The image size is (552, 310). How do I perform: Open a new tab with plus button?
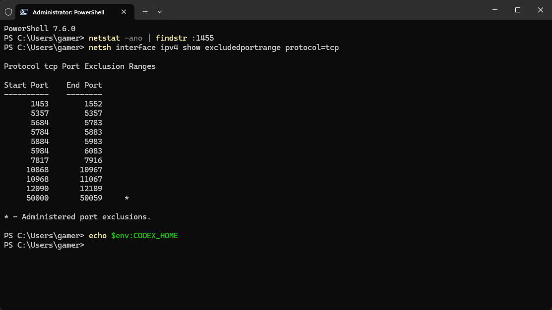click(145, 12)
